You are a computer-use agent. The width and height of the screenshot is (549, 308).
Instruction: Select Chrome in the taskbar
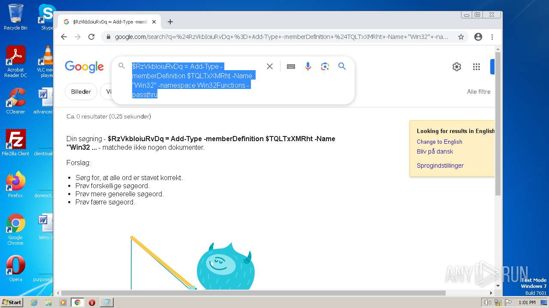click(77, 302)
